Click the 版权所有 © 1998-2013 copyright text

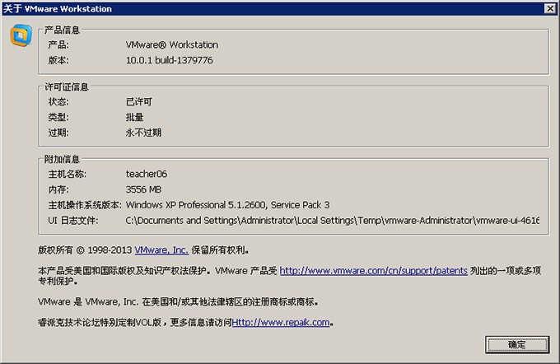click(85, 250)
